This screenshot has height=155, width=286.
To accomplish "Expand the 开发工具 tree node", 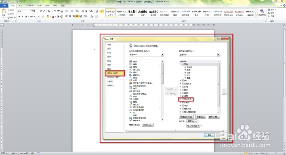I will click(180, 99).
